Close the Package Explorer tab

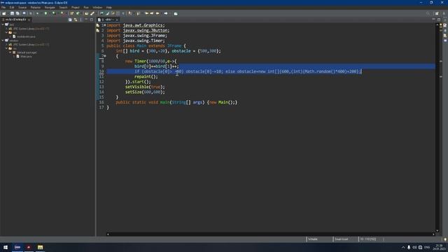click(29, 20)
